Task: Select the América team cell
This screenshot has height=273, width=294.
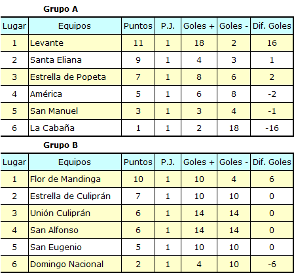Action: click(75, 94)
